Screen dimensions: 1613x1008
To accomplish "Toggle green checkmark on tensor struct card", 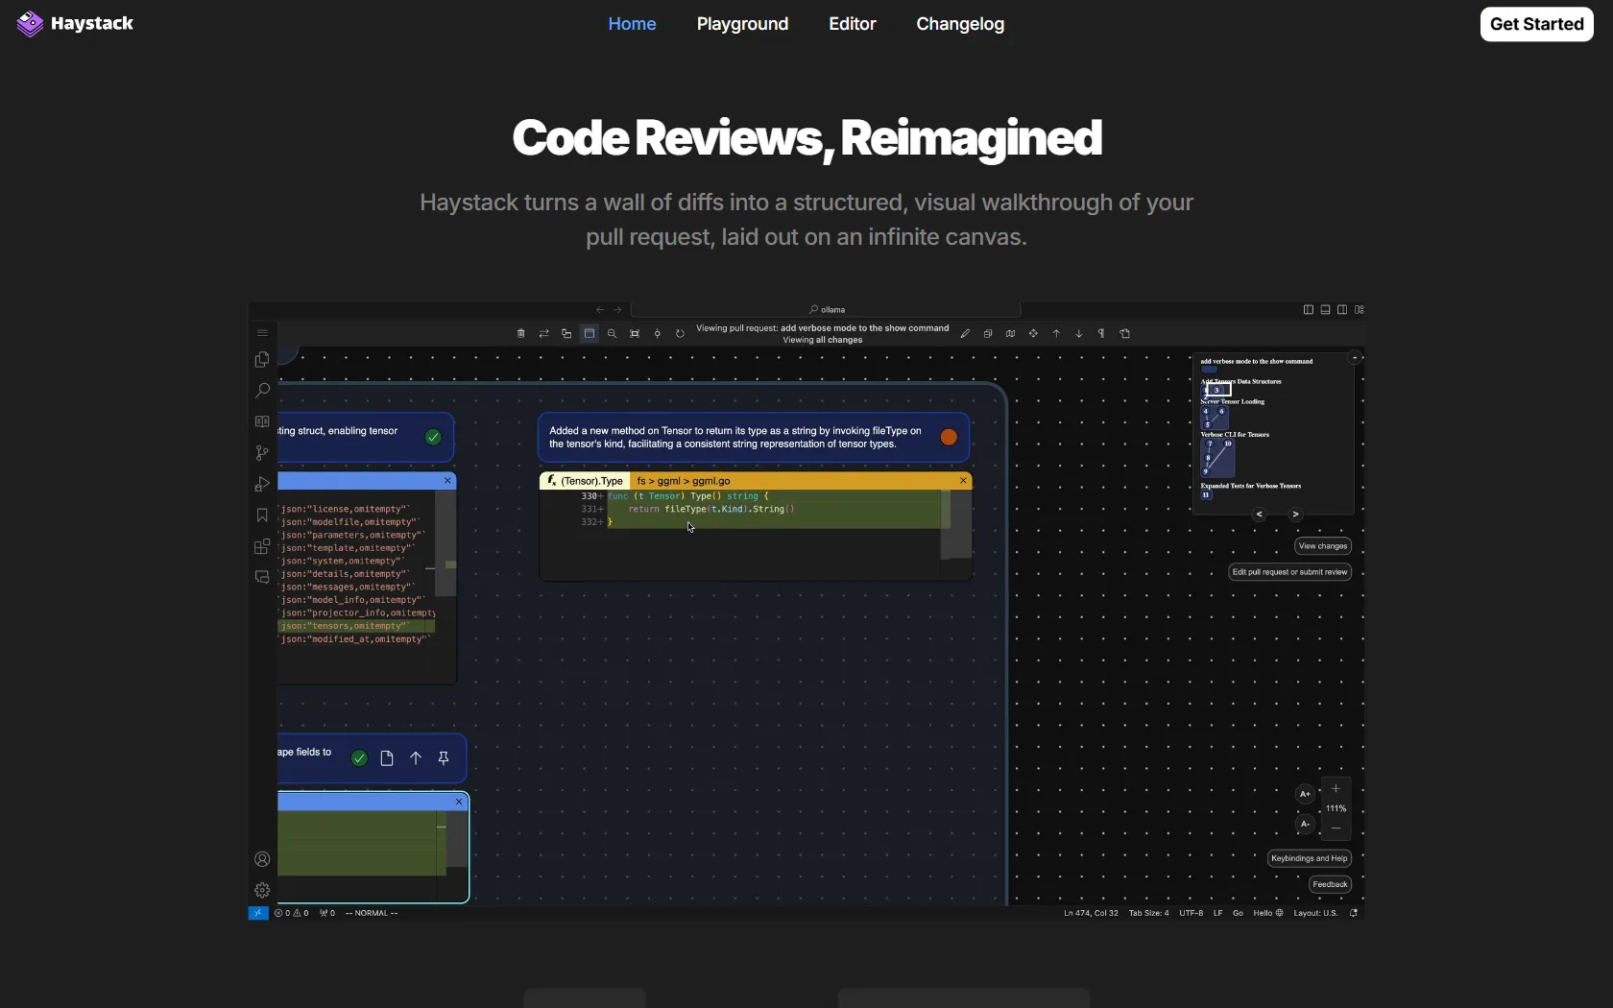I will 434,437.
